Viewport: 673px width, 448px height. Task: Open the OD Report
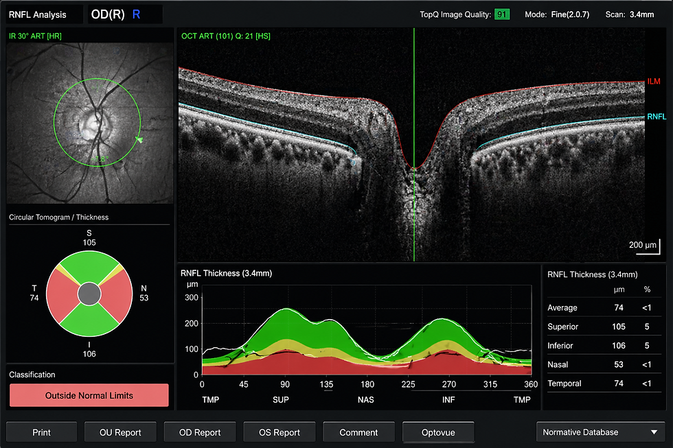pyautogui.click(x=200, y=433)
